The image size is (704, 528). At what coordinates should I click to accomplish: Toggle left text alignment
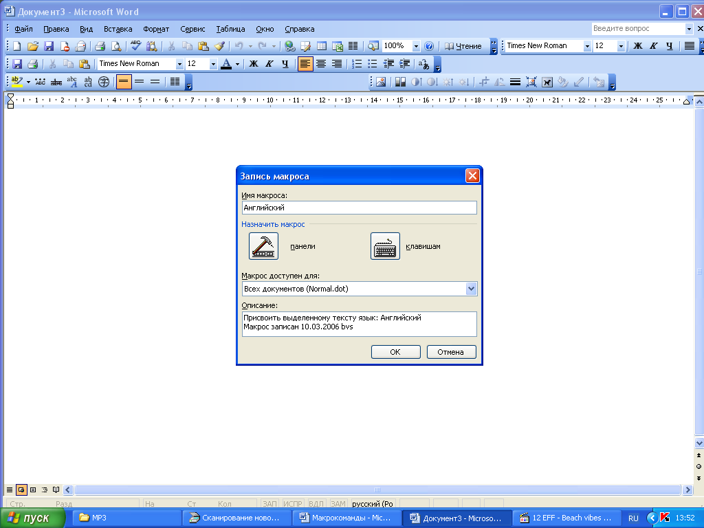tap(305, 64)
